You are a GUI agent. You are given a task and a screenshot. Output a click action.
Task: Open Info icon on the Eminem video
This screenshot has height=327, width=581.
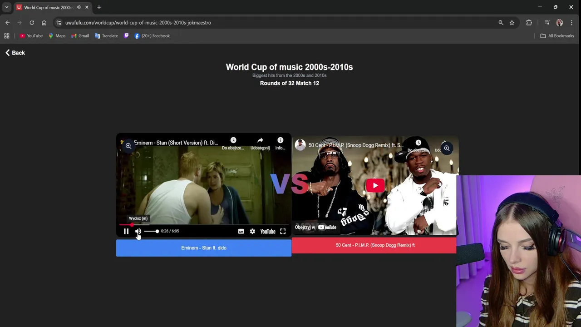click(x=280, y=143)
